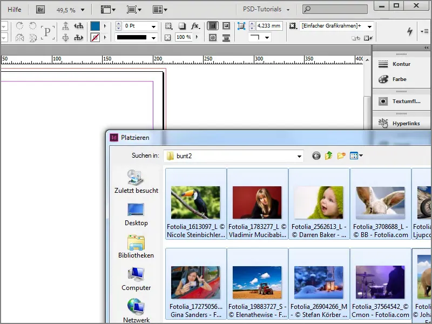The width and height of the screenshot is (432, 324).
Task: Open Einfacher Grafikrahmen style dropdown
Action: coord(369,26)
